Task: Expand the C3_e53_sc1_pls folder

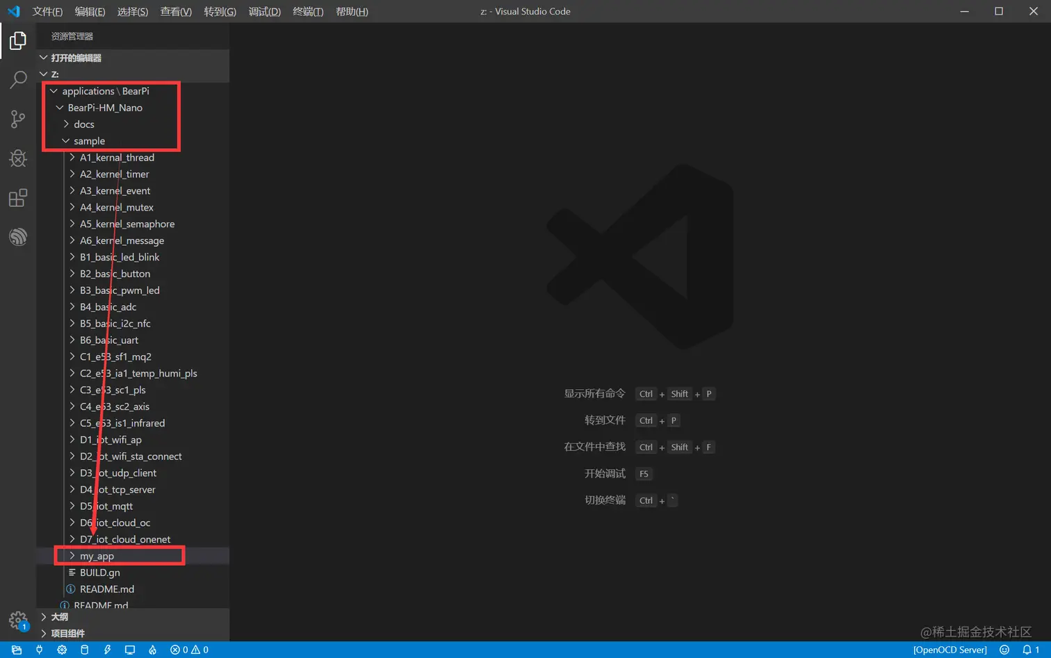Action: pos(133,390)
